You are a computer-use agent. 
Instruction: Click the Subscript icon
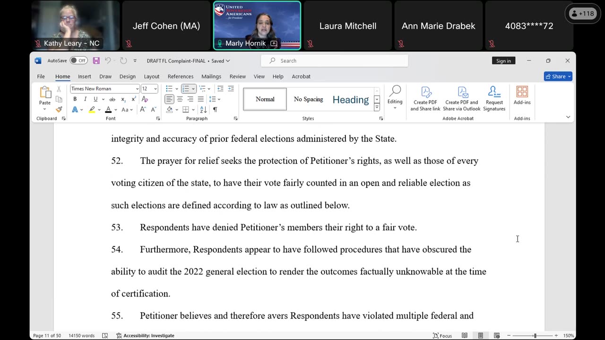123,99
